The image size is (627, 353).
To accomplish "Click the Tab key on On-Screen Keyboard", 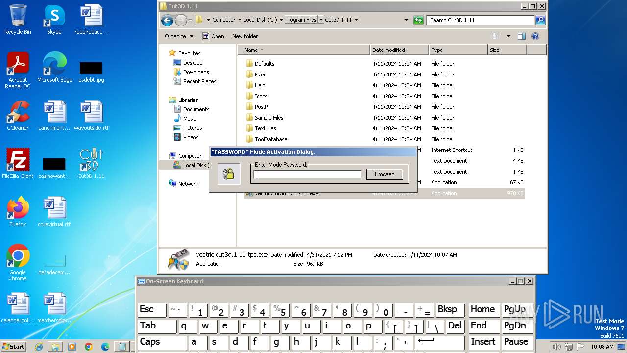I will point(158,326).
